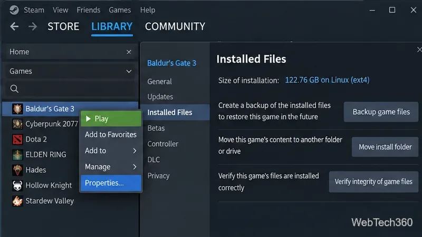Close the Home collection with X
This screenshot has height=237, width=422.
[129, 52]
